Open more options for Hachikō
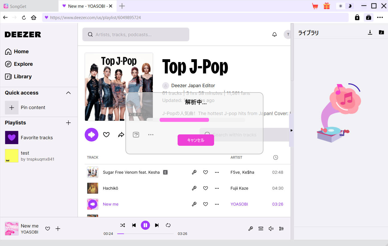This screenshot has height=246, width=388. [217, 188]
